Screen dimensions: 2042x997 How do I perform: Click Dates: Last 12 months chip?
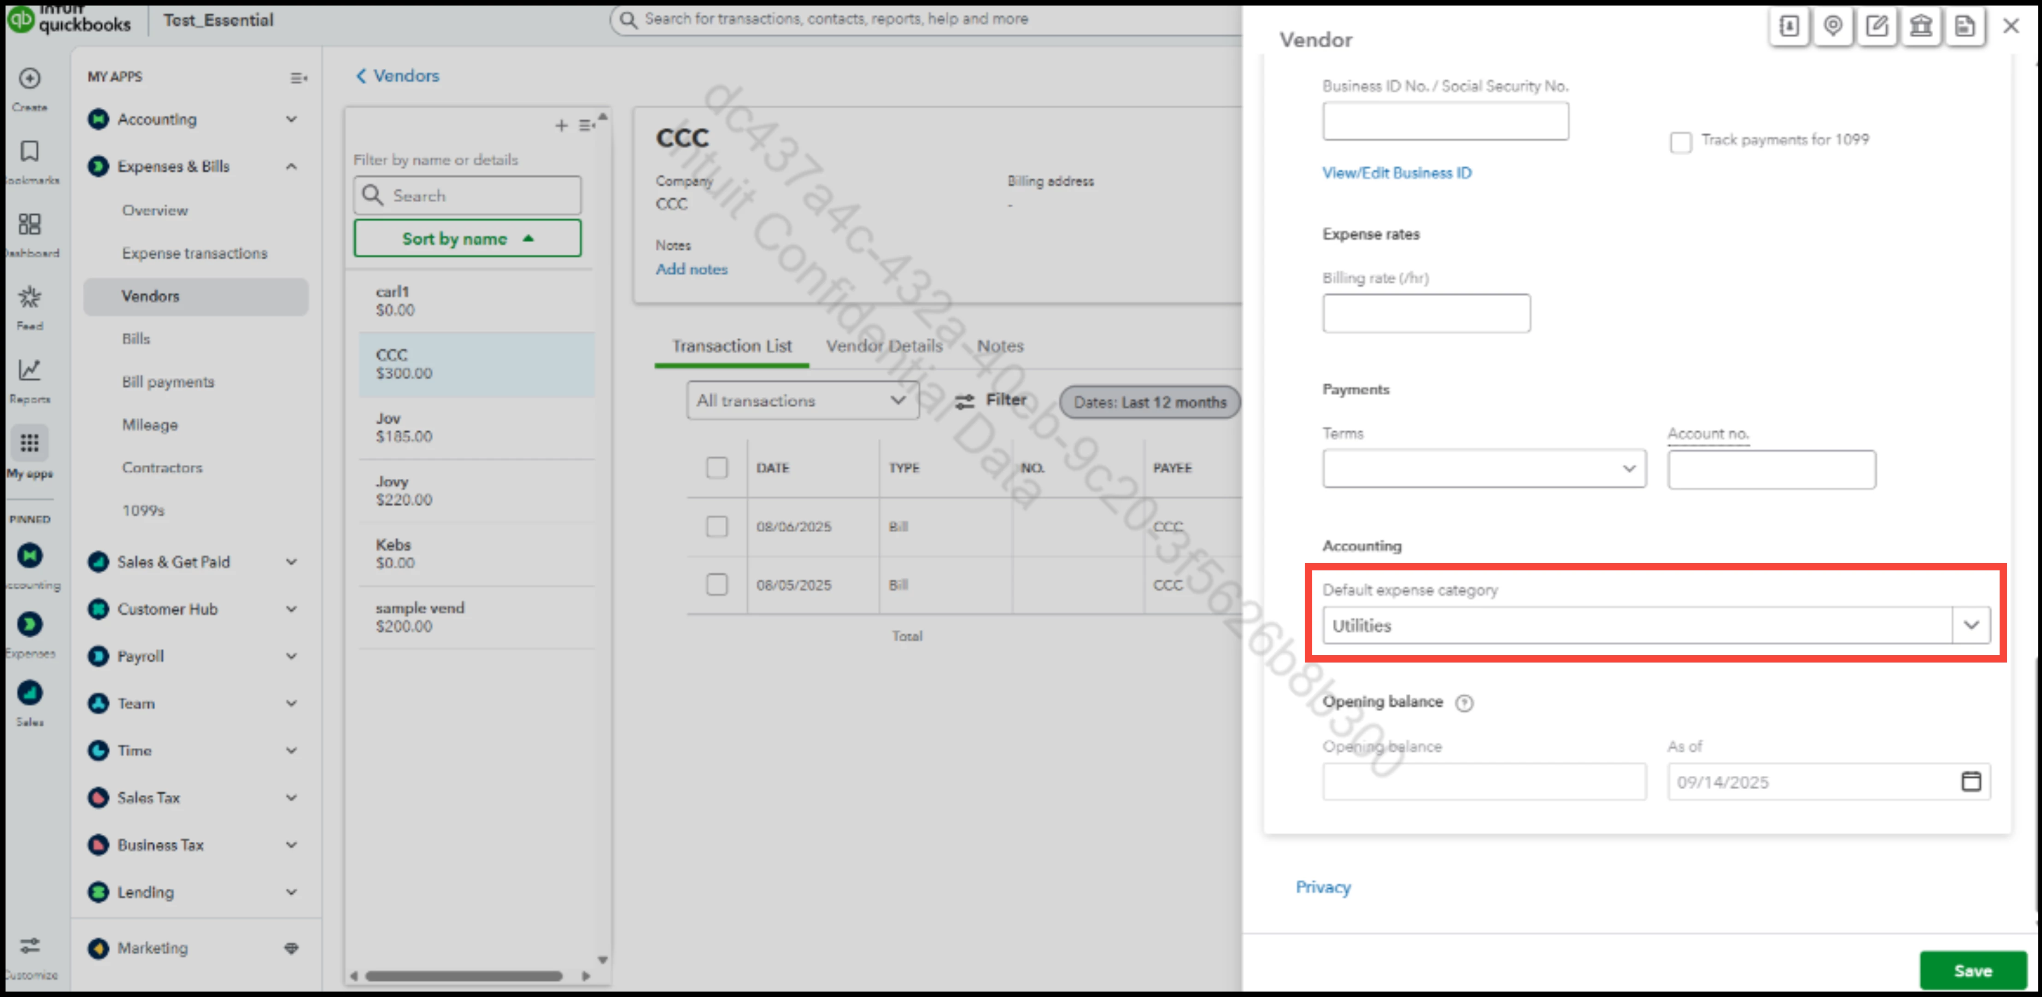[1150, 402]
